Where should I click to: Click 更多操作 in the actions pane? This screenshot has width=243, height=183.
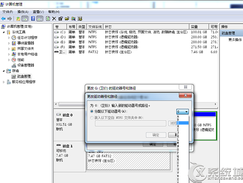pyautogui.click(x=235, y=40)
